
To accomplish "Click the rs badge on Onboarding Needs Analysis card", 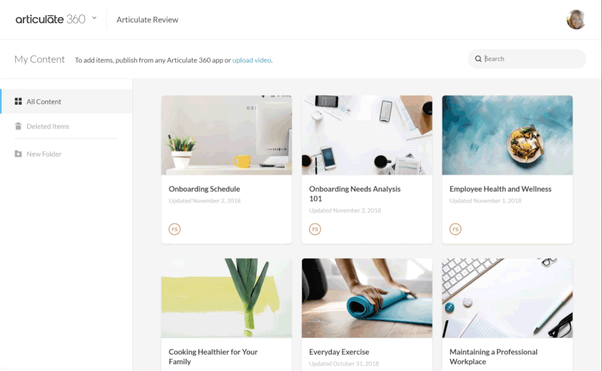I will [315, 229].
